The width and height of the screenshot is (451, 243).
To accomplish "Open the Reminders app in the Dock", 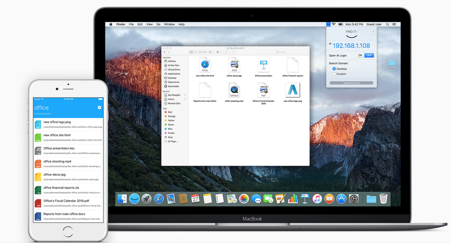I will 219,199.
